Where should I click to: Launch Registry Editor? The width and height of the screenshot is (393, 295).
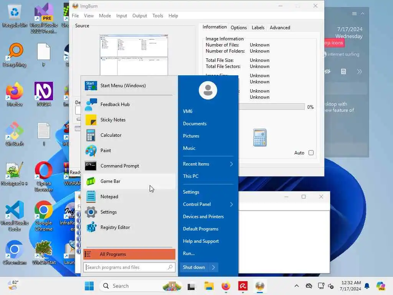129,227
